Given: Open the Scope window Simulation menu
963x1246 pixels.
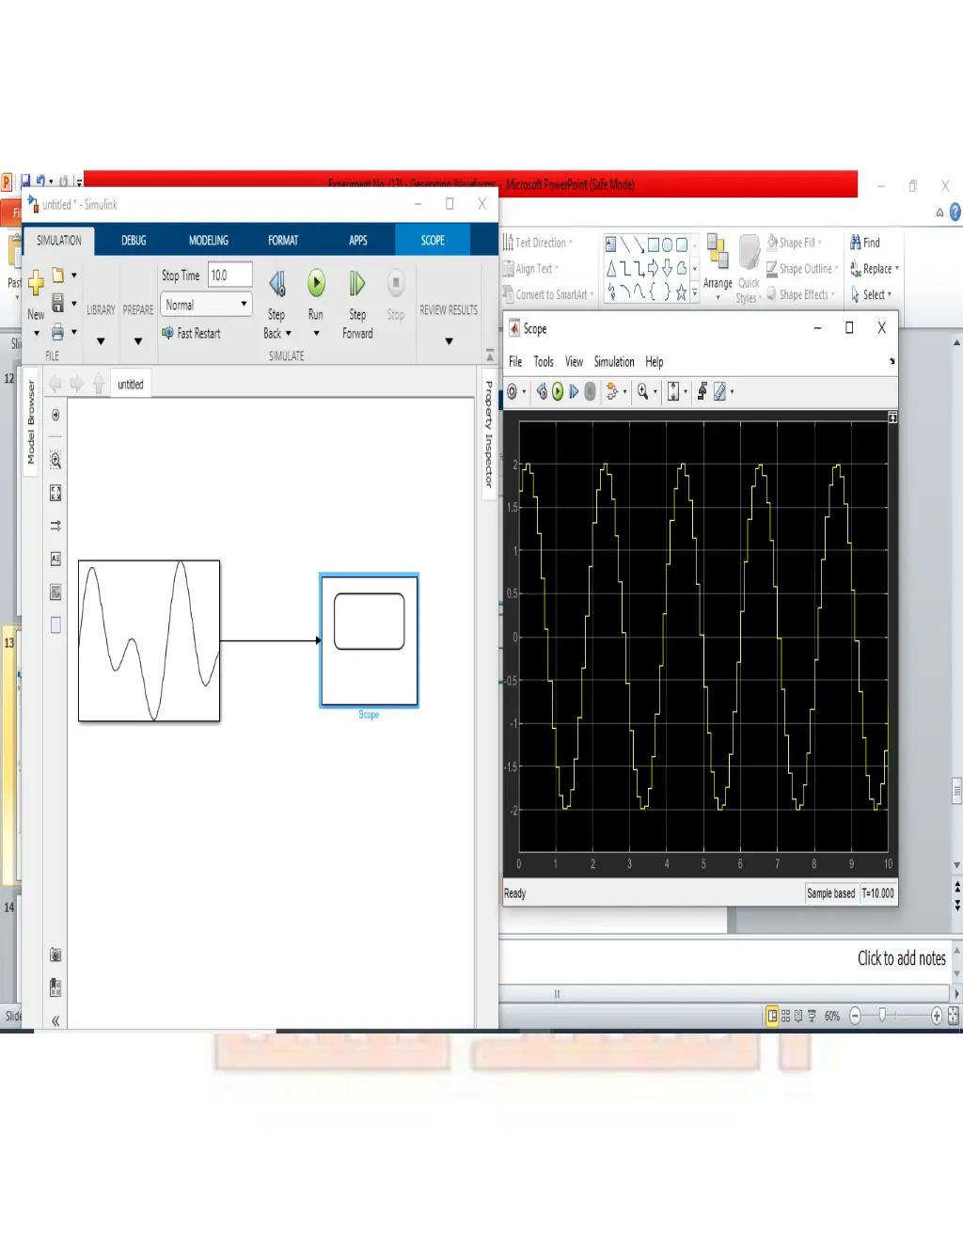Looking at the screenshot, I should click(x=614, y=362).
